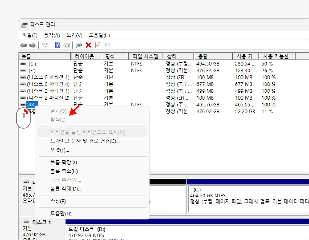The width and height of the screenshot is (309, 240).
Task: Toggle the action pane visibility icon
Action: coord(66,45)
